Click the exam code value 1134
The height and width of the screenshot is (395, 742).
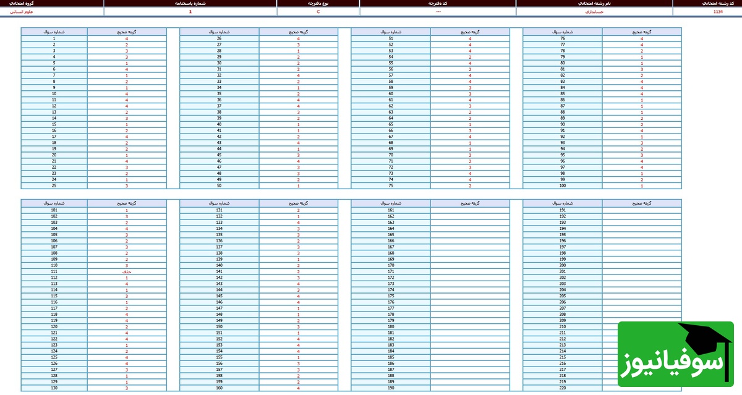pyautogui.click(x=718, y=12)
